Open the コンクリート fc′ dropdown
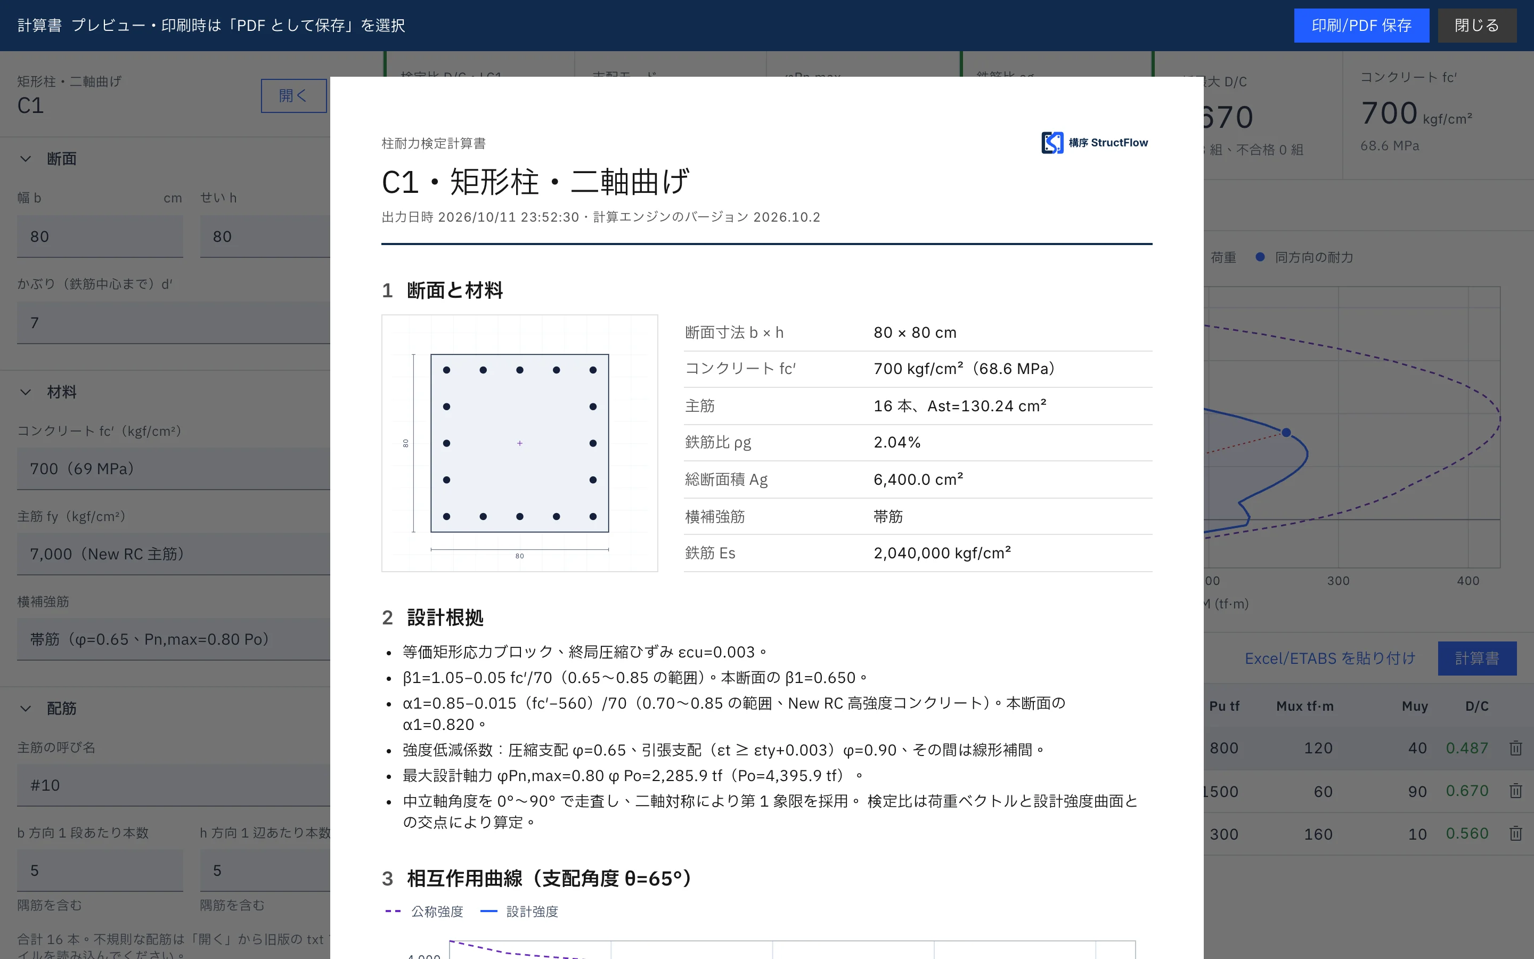This screenshot has height=959, width=1534. tap(174, 469)
